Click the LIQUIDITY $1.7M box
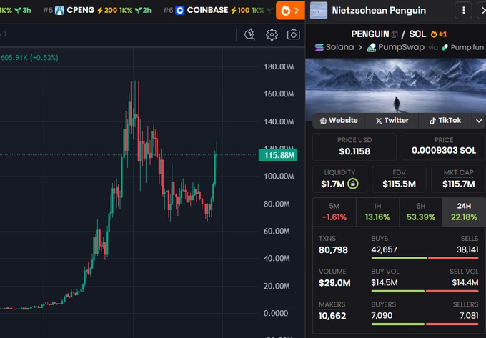 coord(339,179)
